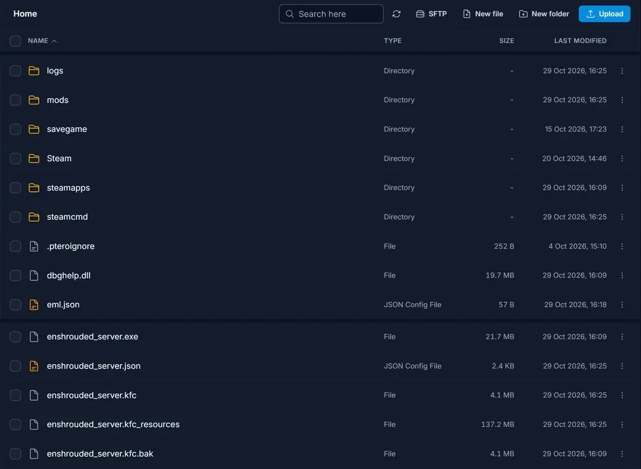Open options menu for mods folder
The height and width of the screenshot is (469, 641).
622,100
